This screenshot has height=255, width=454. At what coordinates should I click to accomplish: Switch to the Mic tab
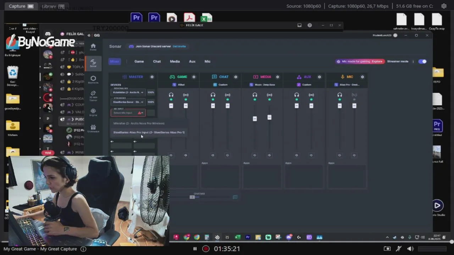(x=207, y=61)
